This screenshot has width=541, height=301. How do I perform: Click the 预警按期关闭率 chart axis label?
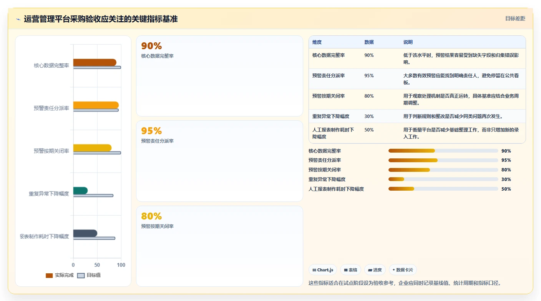tap(51, 151)
